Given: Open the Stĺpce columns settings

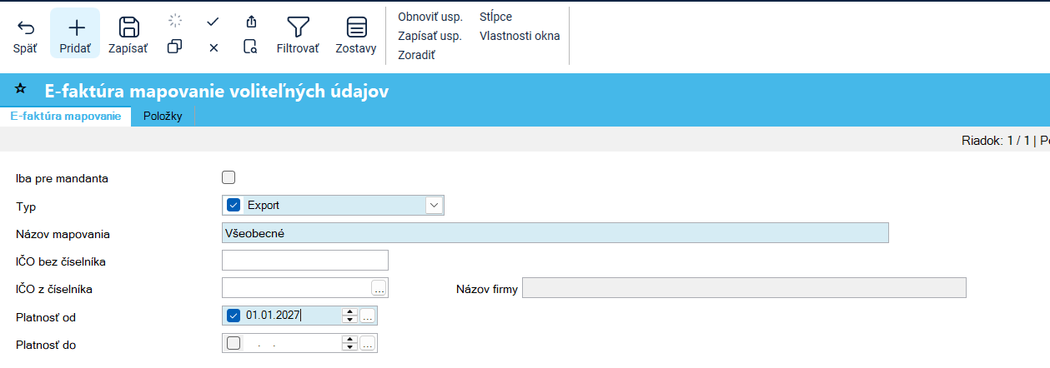Looking at the screenshot, I should tap(496, 17).
